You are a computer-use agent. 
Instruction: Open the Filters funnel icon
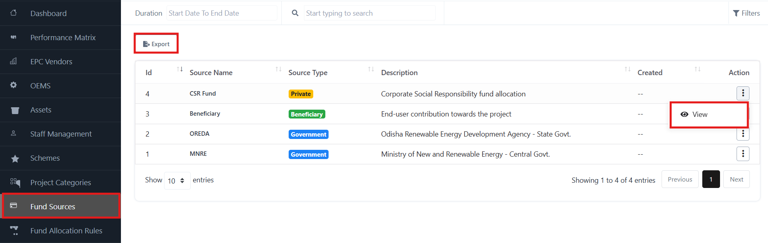click(736, 13)
